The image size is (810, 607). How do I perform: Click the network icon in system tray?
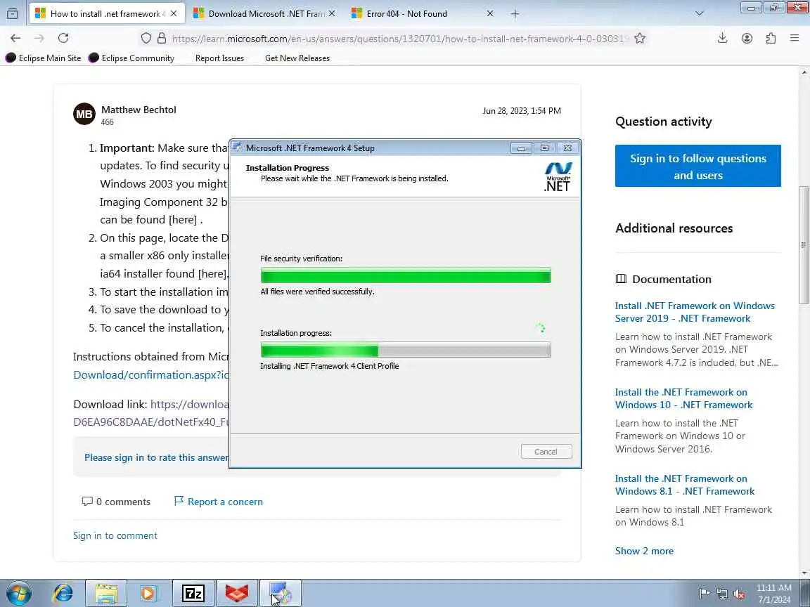point(721,594)
